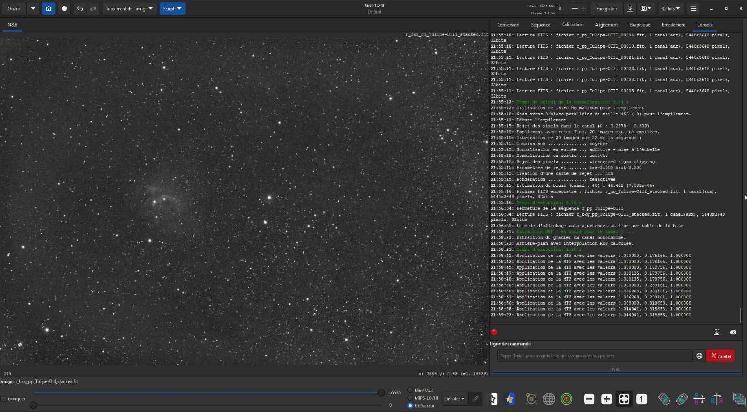Open the hamburger main menu

point(693,8)
